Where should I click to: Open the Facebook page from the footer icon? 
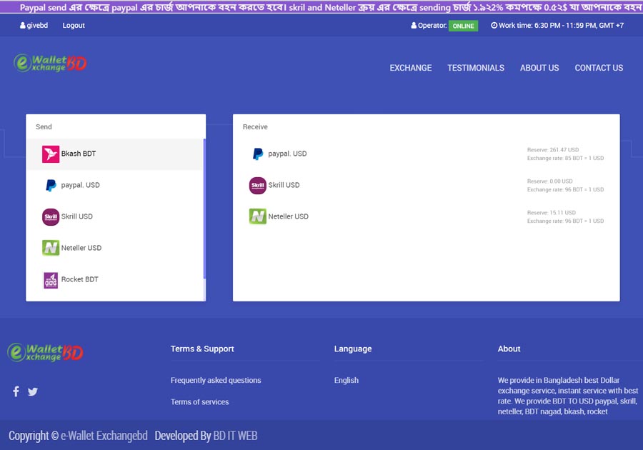coord(16,391)
